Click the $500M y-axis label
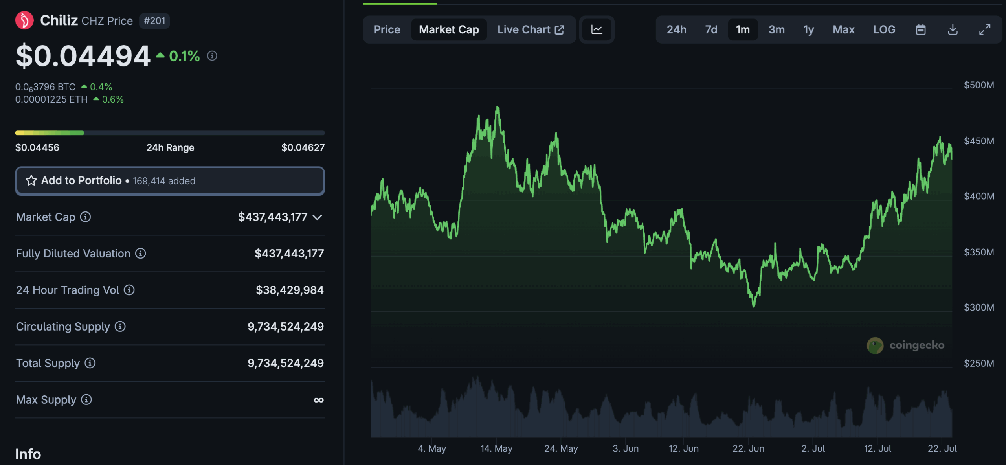This screenshot has height=465, width=1006. [x=979, y=85]
